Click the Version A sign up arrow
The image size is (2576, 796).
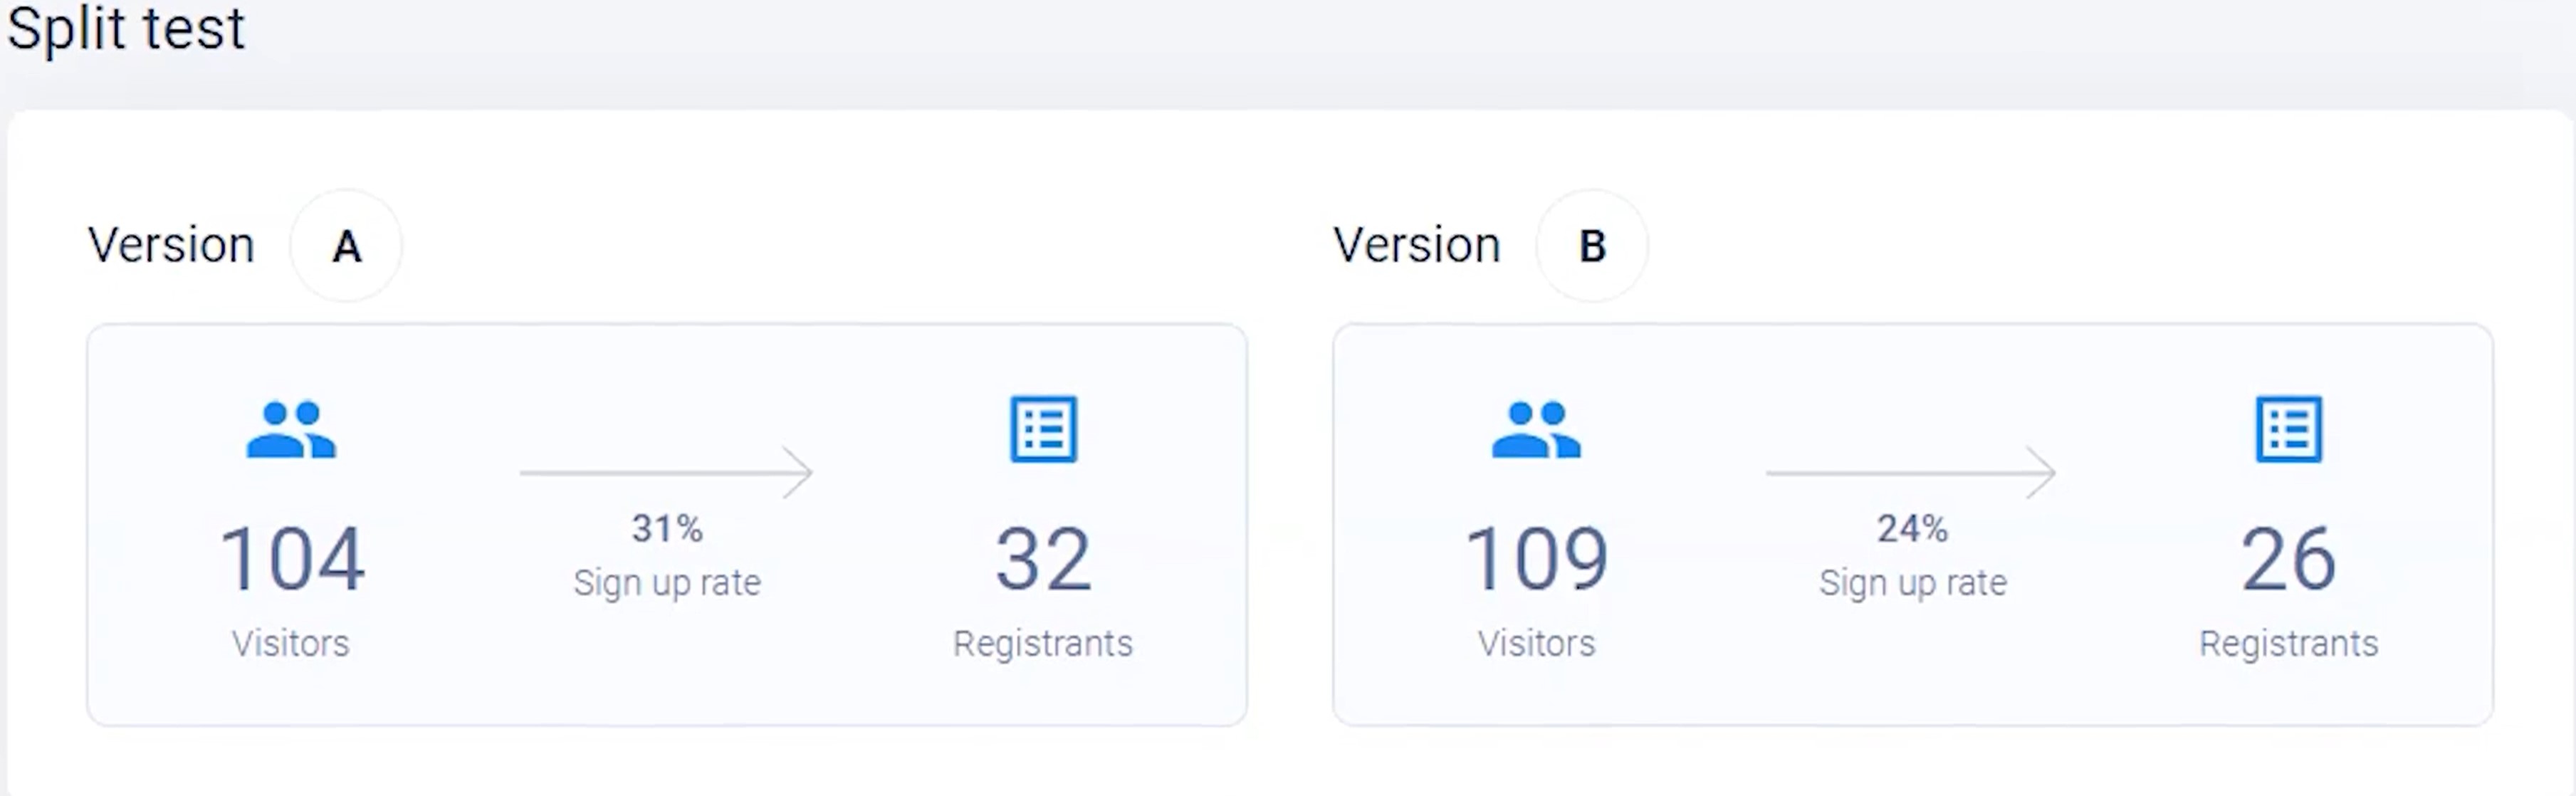click(x=667, y=472)
